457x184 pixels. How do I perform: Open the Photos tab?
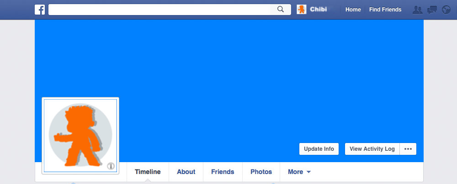click(261, 172)
